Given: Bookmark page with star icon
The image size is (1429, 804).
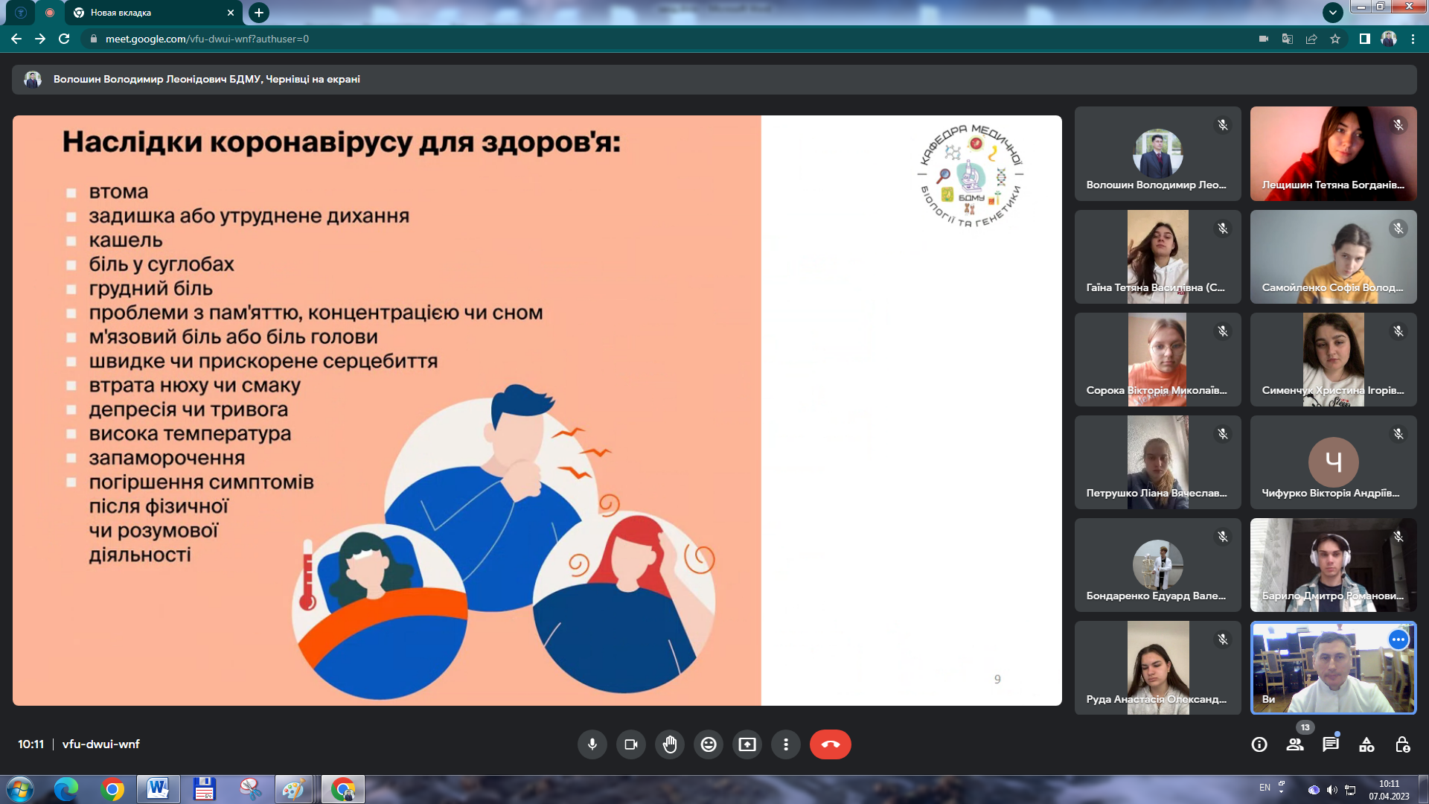Looking at the screenshot, I should tap(1335, 39).
